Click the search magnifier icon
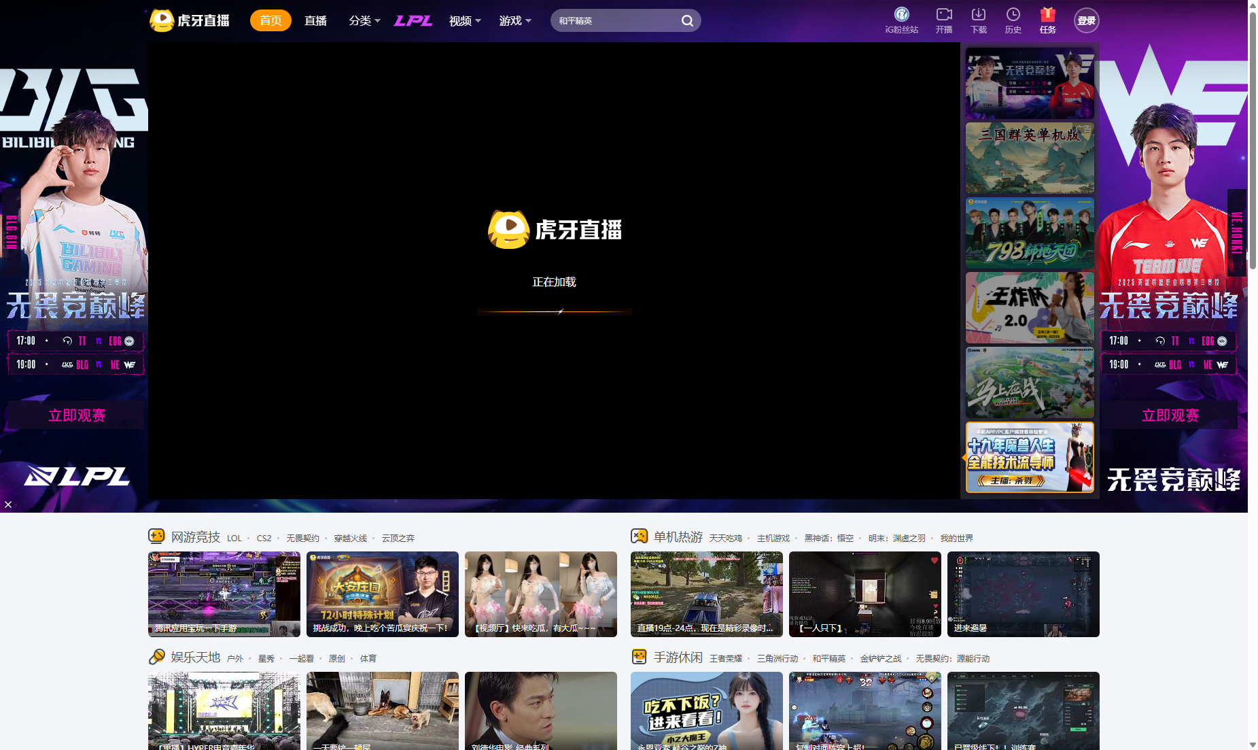 pos(687,20)
